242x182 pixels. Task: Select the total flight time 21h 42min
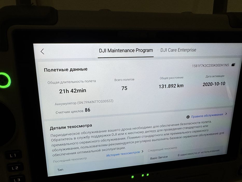coord(73,91)
